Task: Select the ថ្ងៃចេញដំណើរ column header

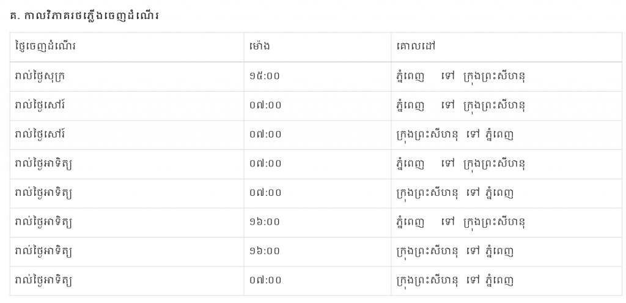Action: (47, 47)
